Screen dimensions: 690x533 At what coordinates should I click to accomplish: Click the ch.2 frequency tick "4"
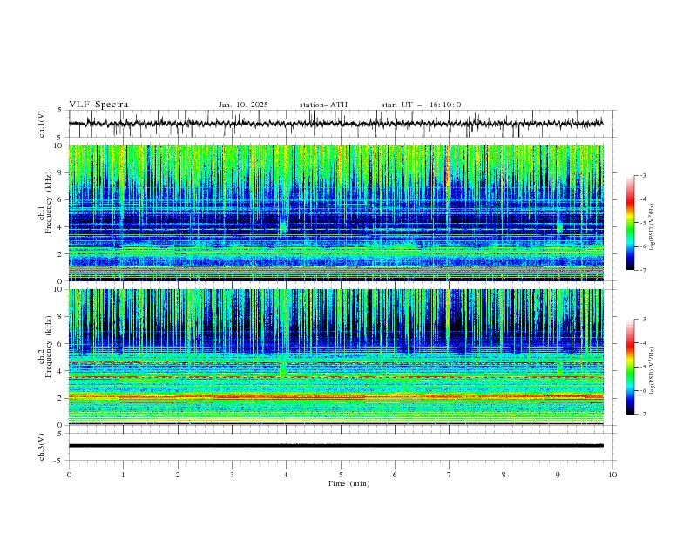(x=61, y=371)
